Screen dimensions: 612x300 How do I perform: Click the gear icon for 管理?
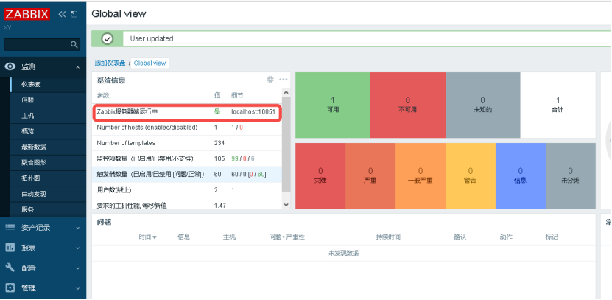click(10, 288)
